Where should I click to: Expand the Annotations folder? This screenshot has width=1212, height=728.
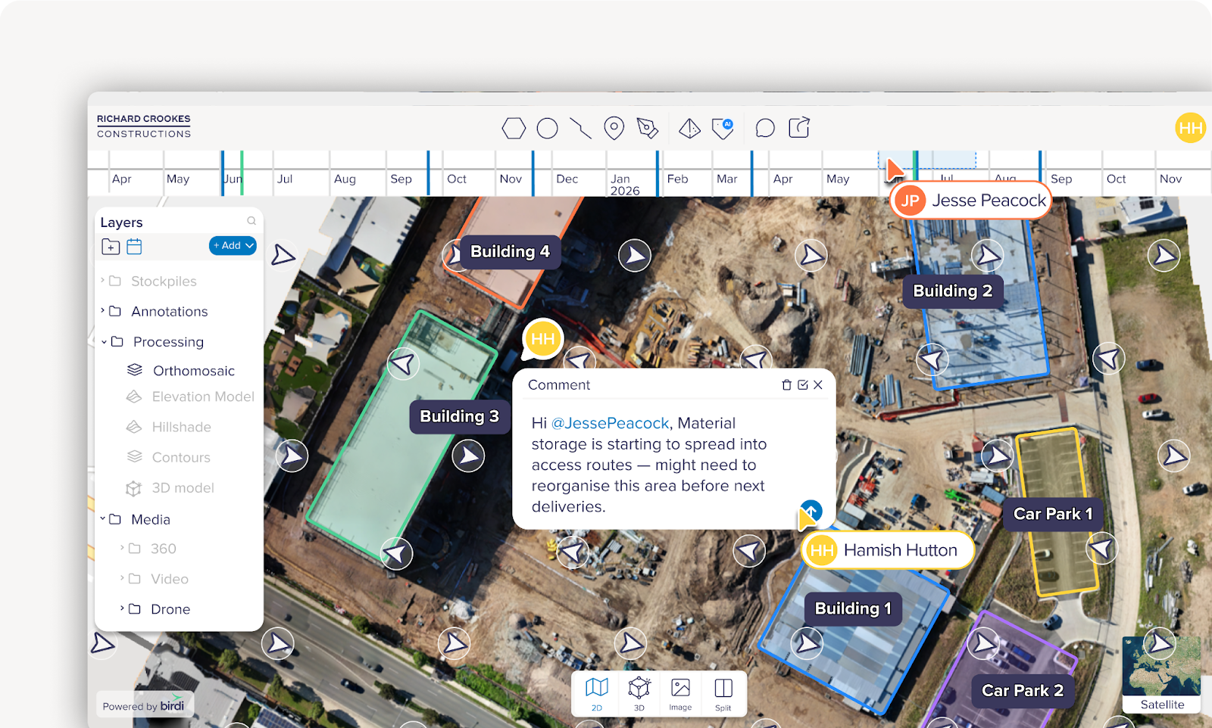103,311
